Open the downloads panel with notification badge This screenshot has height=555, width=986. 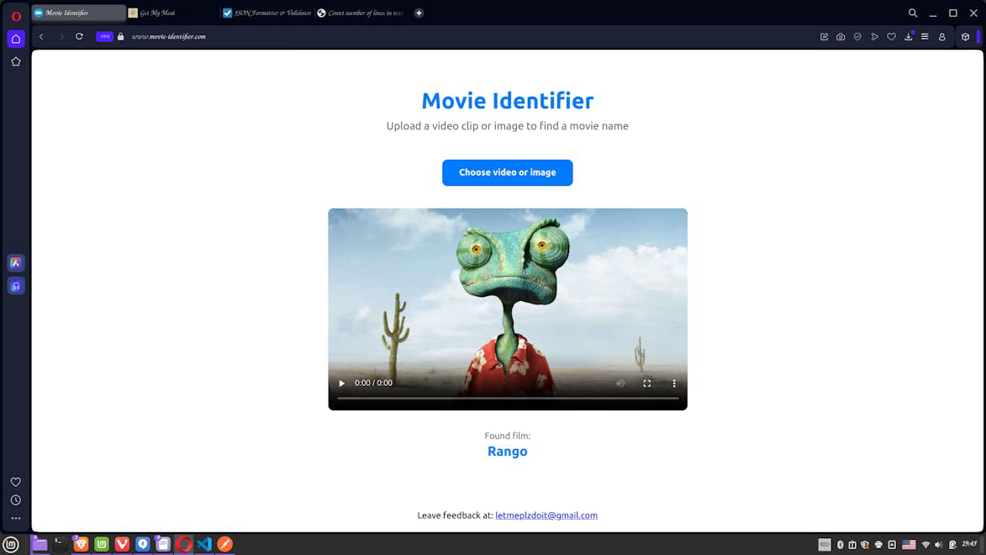pos(908,36)
